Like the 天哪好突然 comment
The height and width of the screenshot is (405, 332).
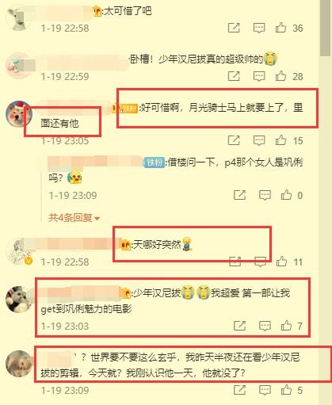point(281,262)
